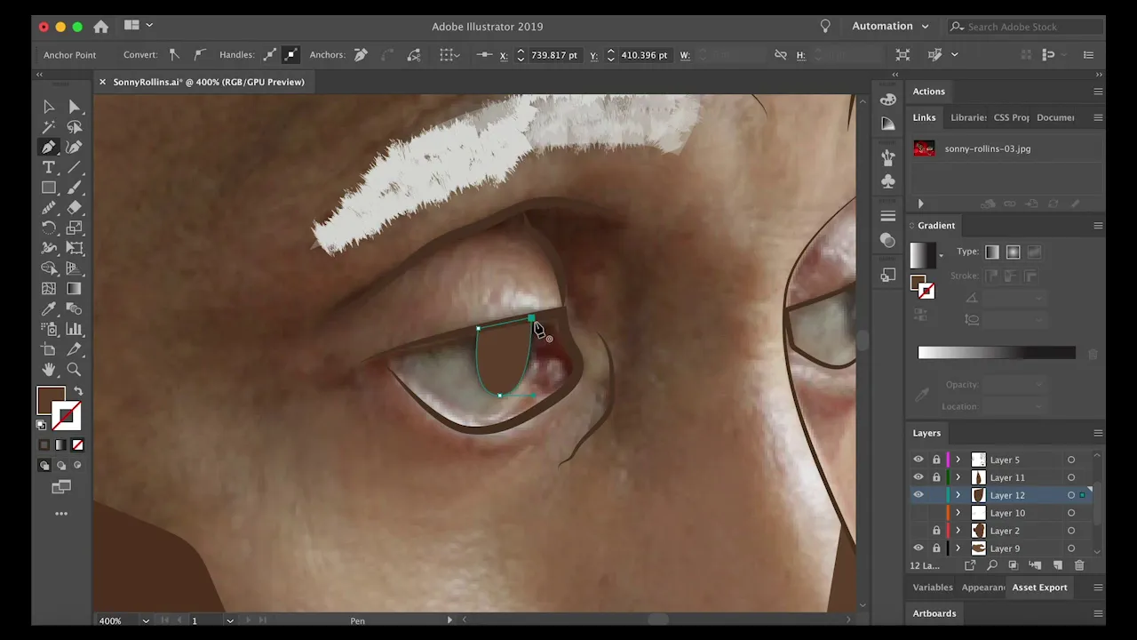Select the Hand tool
This screenshot has height=640, width=1137.
tap(49, 370)
